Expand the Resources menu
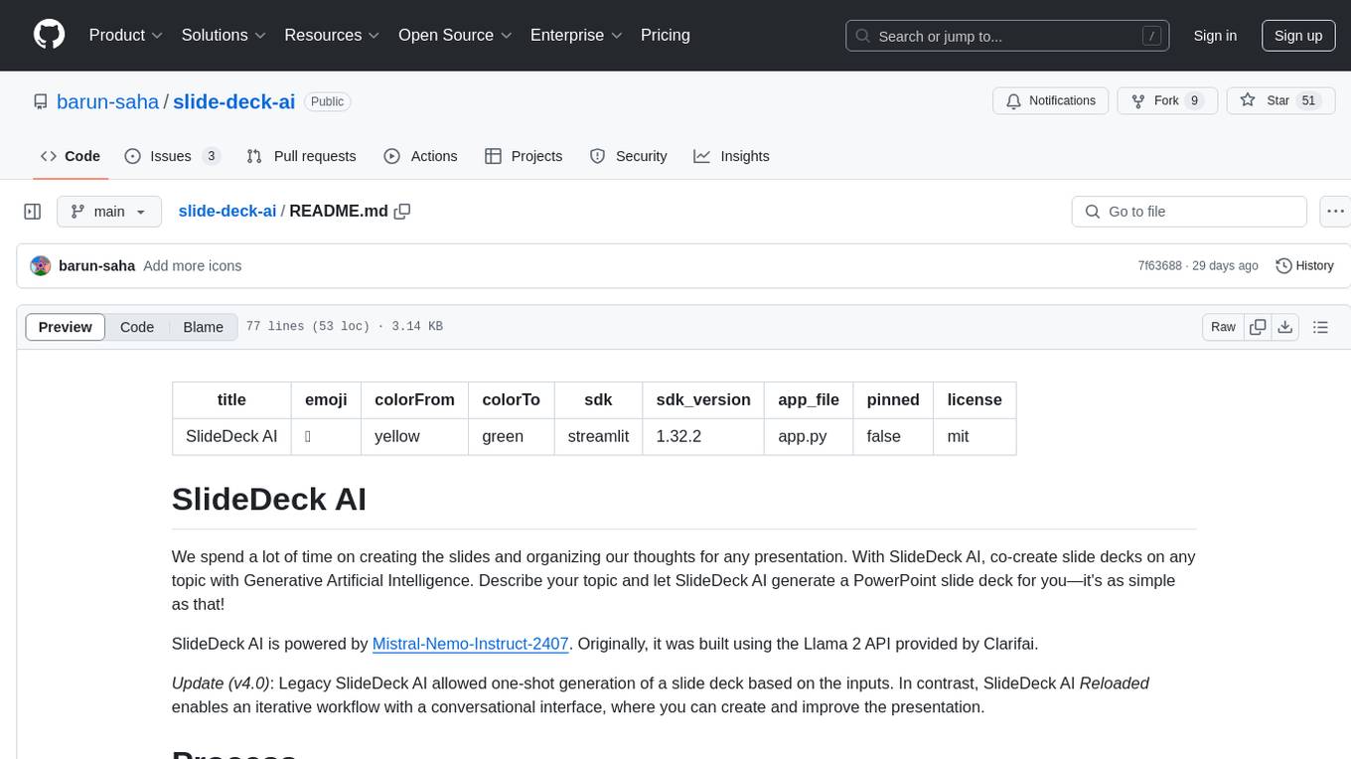The image size is (1351, 759). (x=332, y=35)
